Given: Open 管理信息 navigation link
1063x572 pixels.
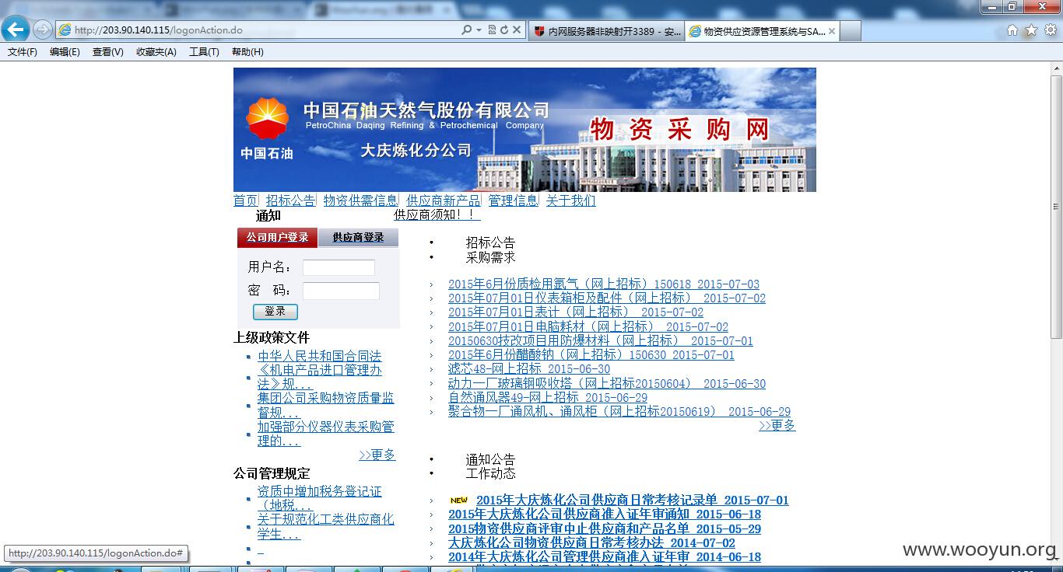Looking at the screenshot, I should pos(513,201).
